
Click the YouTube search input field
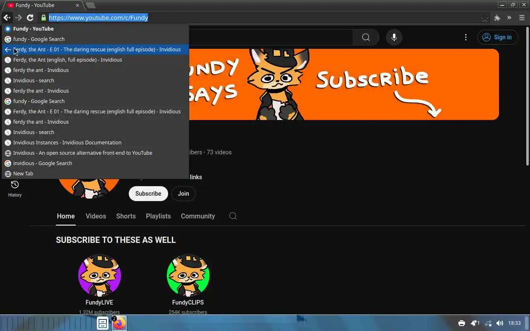click(271, 37)
